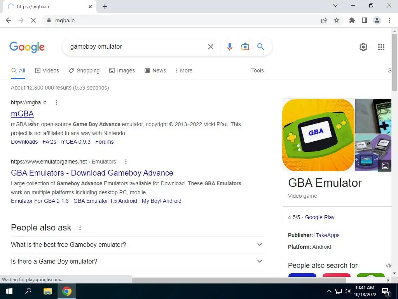Open Google quick settings gear
The height and width of the screenshot is (299, 398).
point(363,47)
